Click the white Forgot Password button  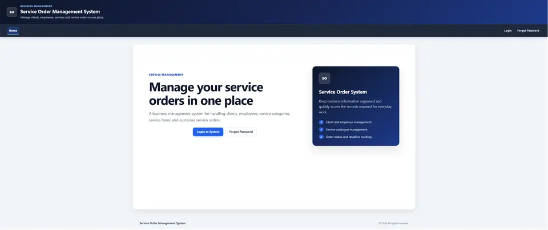(241, 132)
